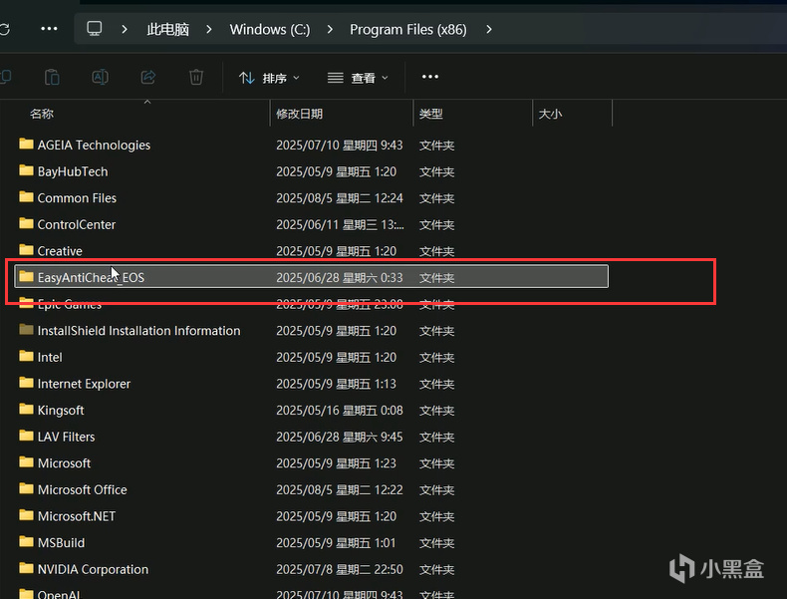Click the NVIDIA Corporation folder name
This screenshot has width=787, height=599.
click(x=93, y=569)
